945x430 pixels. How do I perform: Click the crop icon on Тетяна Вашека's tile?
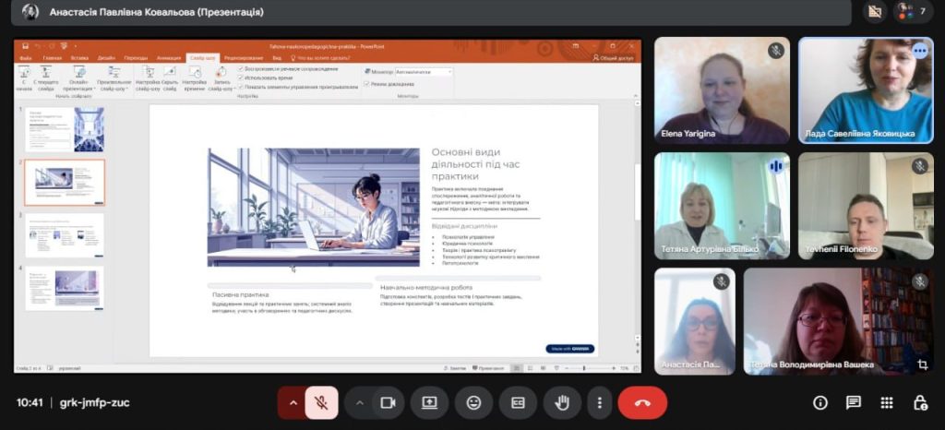pos(921,364)
